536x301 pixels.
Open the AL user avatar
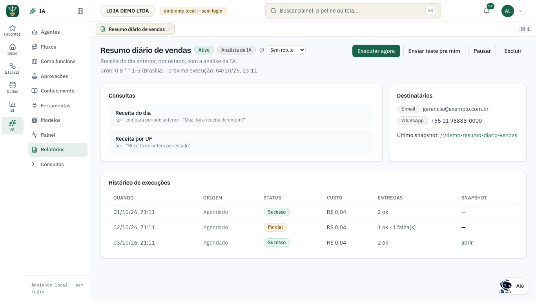coord(508,11)
